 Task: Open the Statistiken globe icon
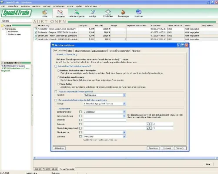point(139,13)
